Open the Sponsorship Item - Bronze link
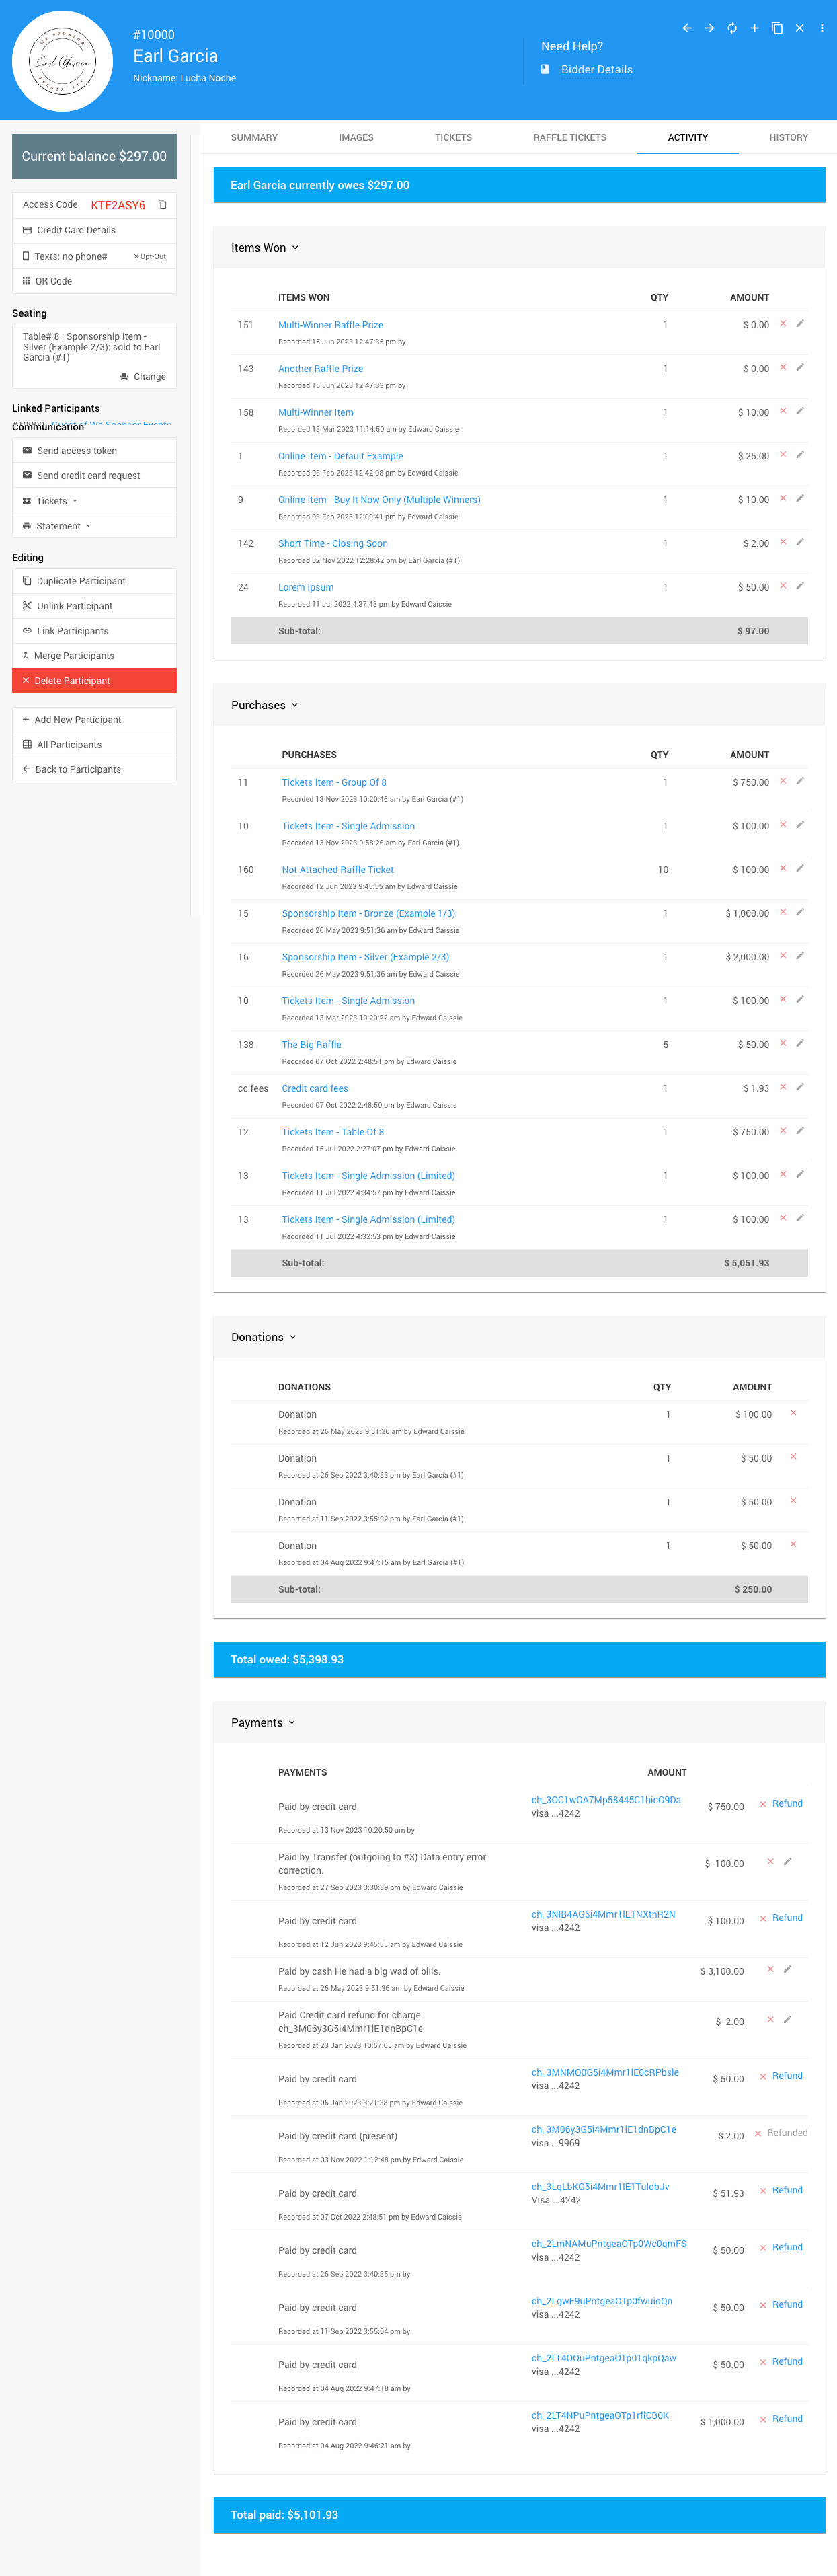This screenshot has height=2576, width=837. [368, 913]
